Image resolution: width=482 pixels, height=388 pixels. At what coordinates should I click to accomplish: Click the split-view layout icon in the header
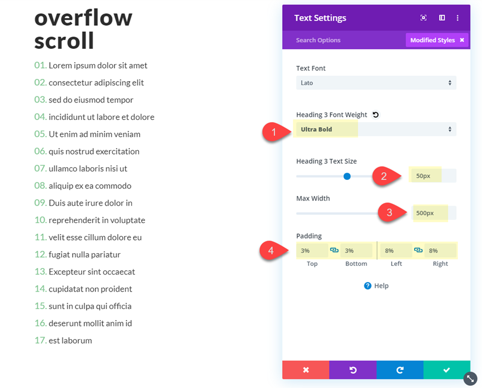tap(441, 18)
